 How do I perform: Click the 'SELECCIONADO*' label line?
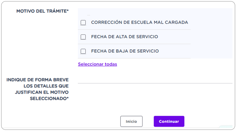click(x=49, y=99)
